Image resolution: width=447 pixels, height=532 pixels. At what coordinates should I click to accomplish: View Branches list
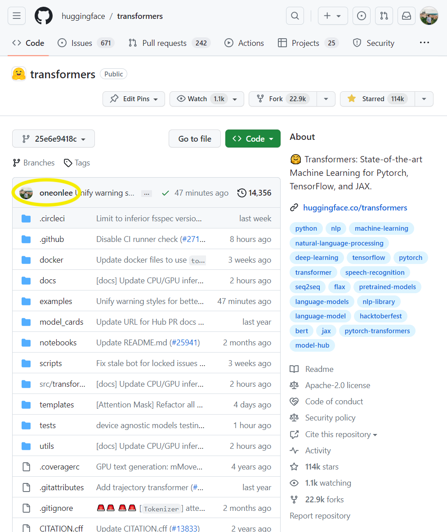(34, 163)
